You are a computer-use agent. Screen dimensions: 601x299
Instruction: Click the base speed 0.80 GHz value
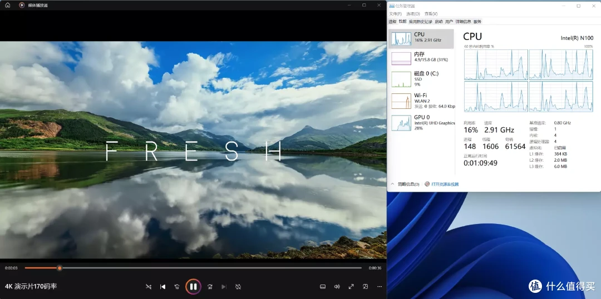click(x=563, y=123)
